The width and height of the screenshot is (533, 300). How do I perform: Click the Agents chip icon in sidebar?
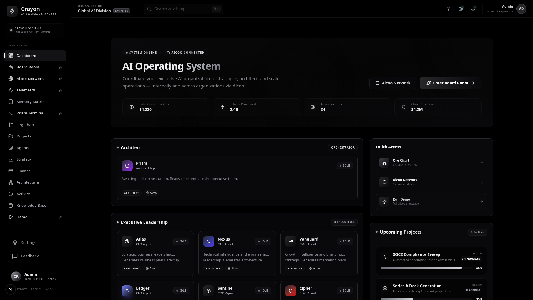pyautogui.click(x=11, y=148)
